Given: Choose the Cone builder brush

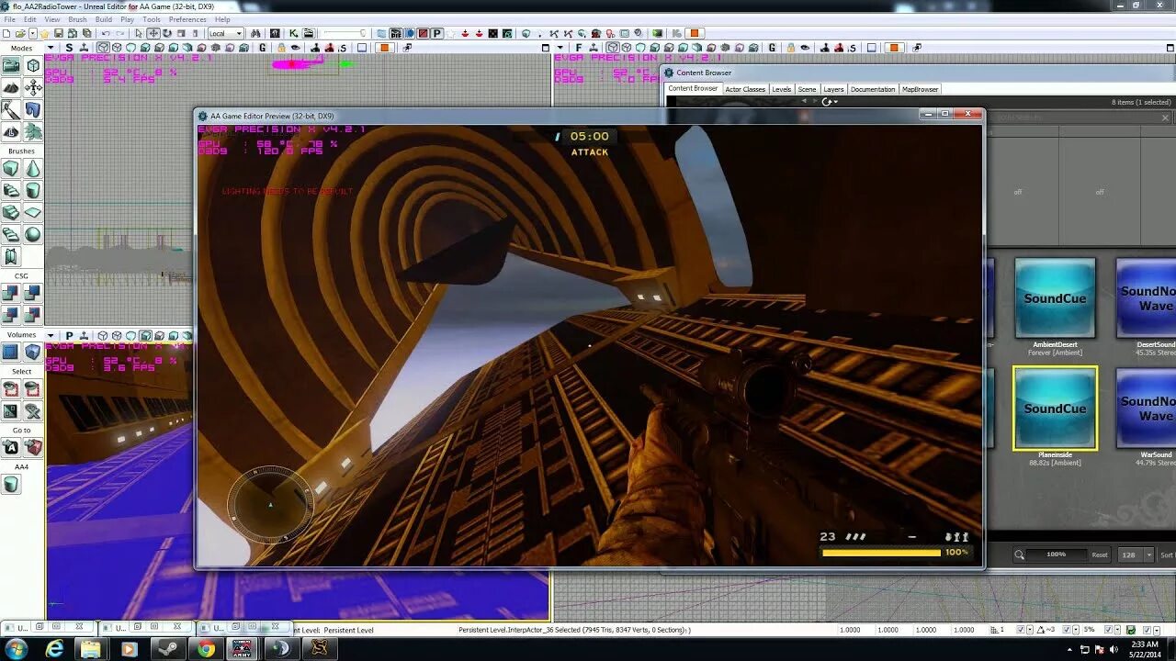Looking at the screenshot, I should tap(33, 169).
